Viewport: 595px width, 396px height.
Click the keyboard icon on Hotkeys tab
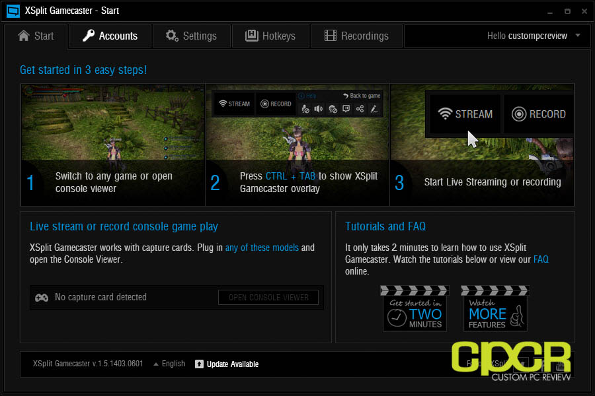pos(252,36)
